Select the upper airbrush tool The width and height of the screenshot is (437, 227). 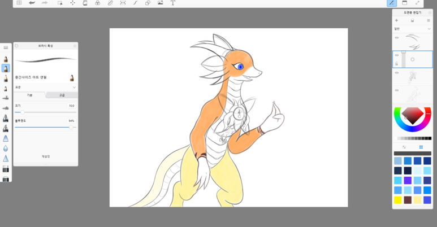point(6,98)
